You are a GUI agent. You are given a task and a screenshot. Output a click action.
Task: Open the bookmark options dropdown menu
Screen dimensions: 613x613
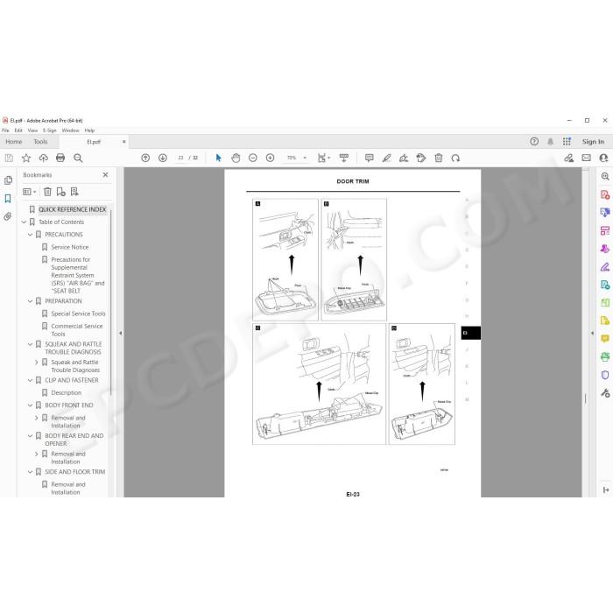click(29, 192)
